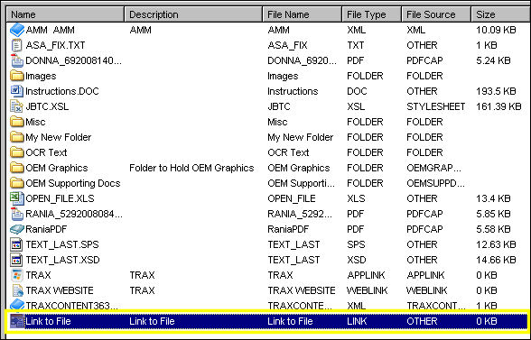Sort by the File Source column header
This screenshot has width=531, height=340.
[x=436, y=14]
